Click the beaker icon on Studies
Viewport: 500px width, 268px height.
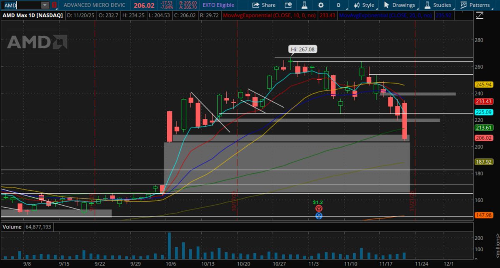(427, 5)
